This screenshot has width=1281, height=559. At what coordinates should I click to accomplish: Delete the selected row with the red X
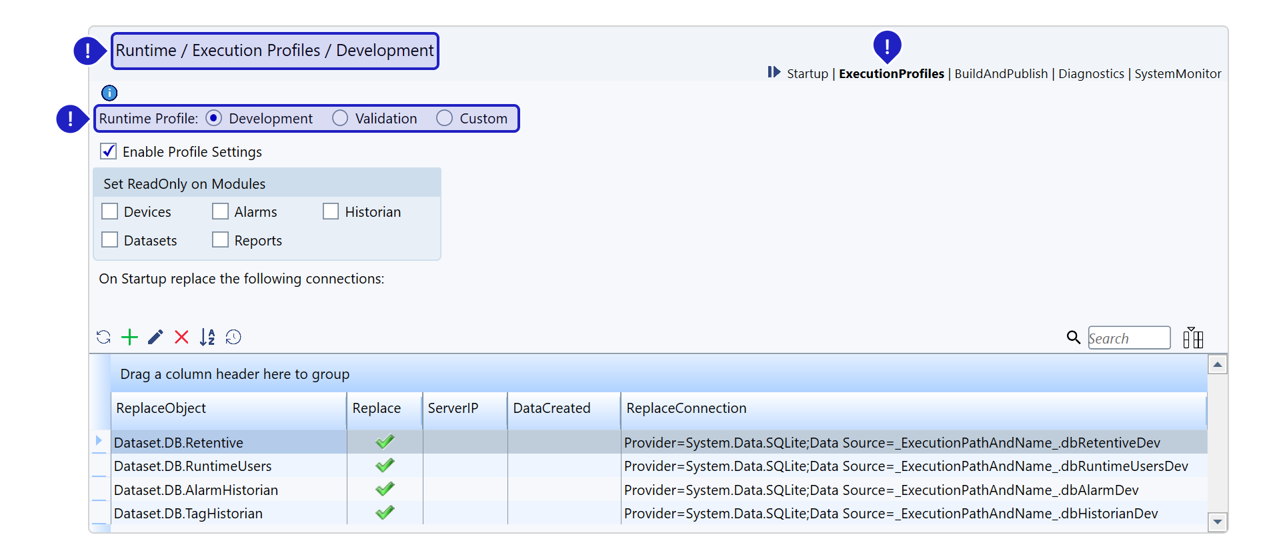[x=181, y=338]
